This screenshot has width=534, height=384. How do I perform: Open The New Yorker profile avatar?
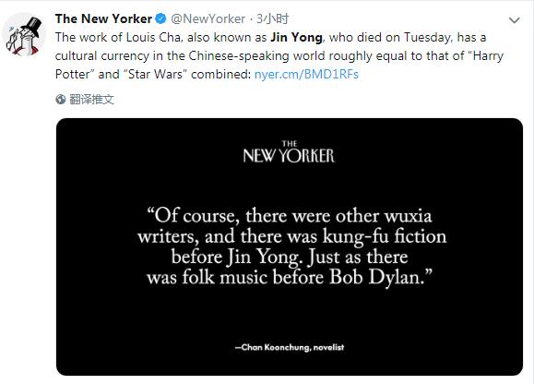[23, 35]
